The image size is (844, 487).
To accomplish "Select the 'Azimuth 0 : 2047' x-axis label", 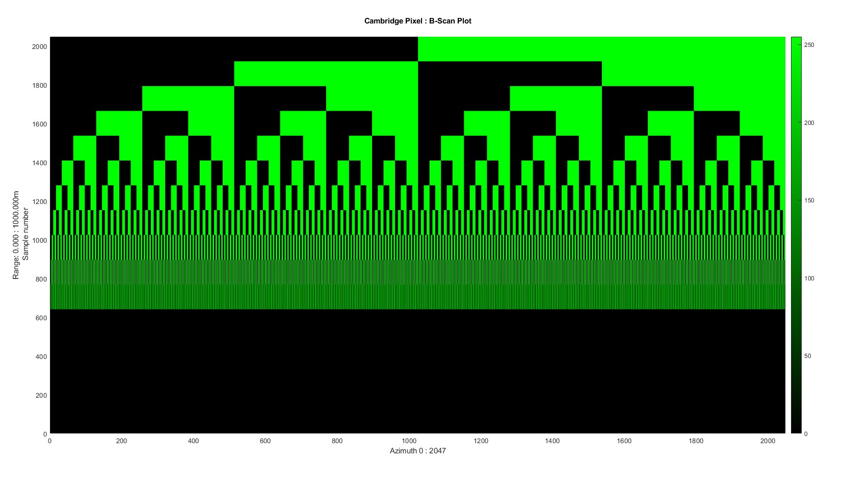I will tap(417, 451).
